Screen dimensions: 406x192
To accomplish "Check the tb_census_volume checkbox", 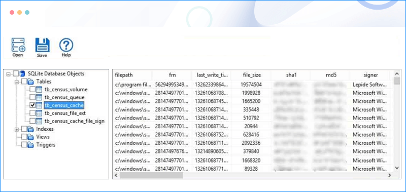I will 32,90.
